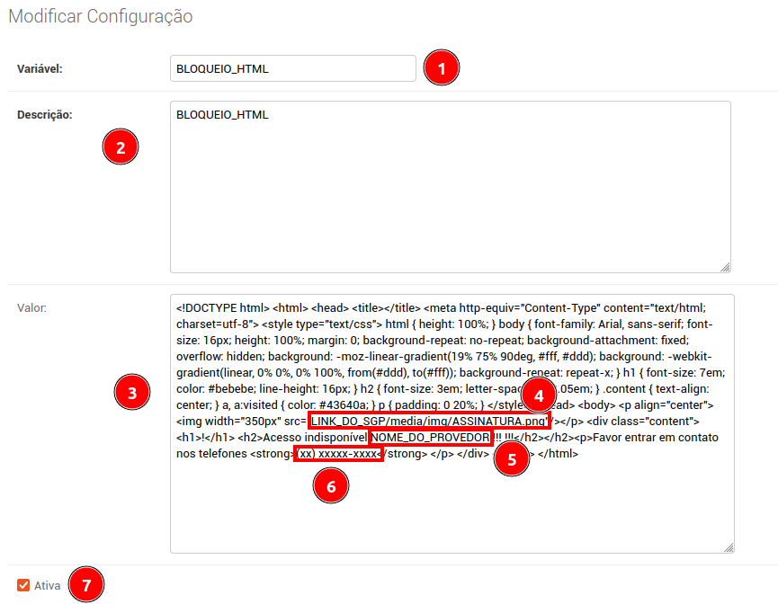
Task: Click the highlighted NOME_DO_PROVEDOR placeholder
Action: 430,438
